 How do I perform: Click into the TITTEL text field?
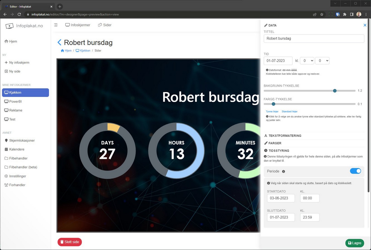[314, 39]
